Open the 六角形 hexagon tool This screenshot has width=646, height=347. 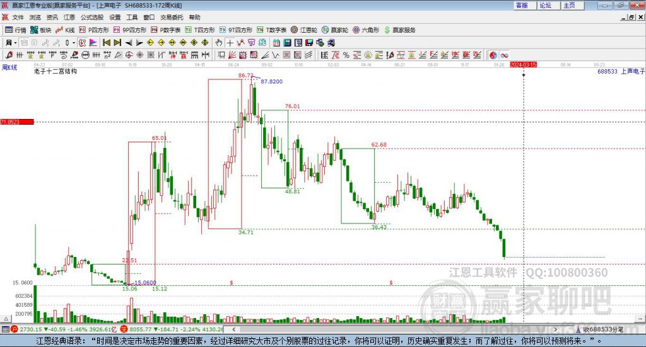tap(365, 30)
